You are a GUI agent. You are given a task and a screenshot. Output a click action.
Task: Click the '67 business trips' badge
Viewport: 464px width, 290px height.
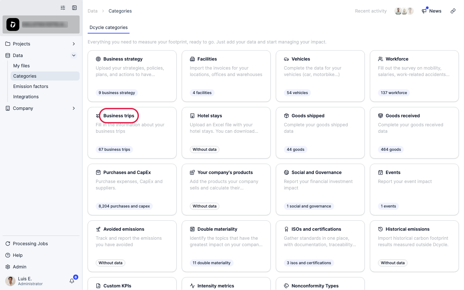(114, 150)
